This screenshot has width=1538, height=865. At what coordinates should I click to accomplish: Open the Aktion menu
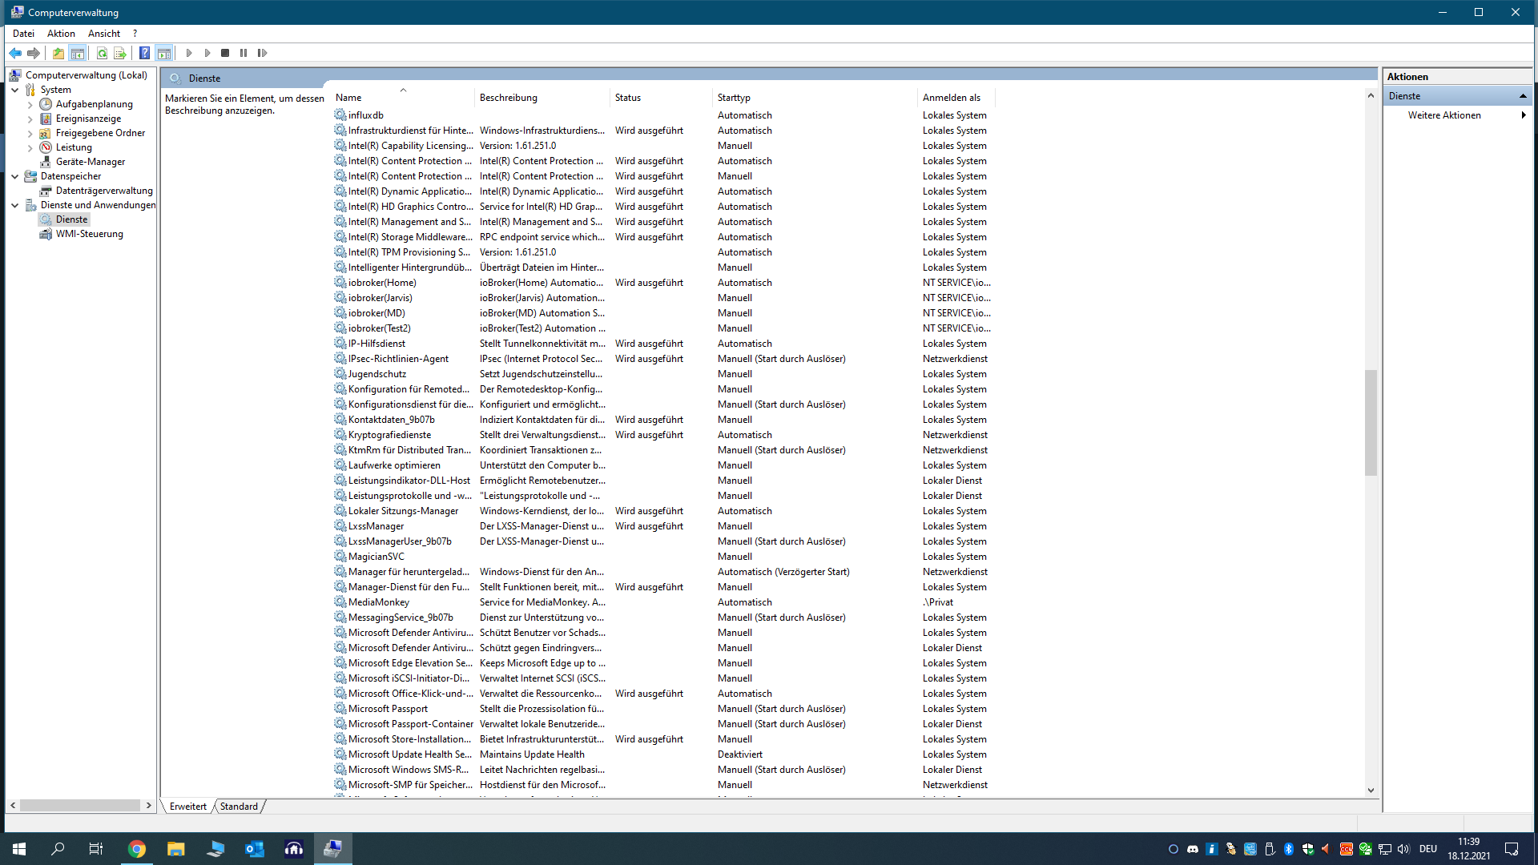point(61,34)
